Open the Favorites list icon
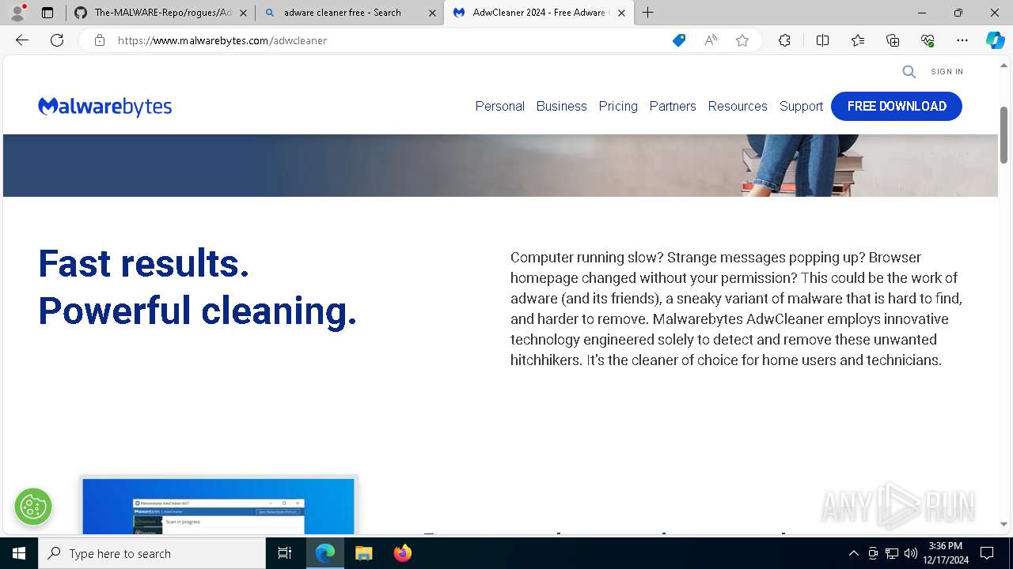This screenshot has width=1013, height=569. 858,40
